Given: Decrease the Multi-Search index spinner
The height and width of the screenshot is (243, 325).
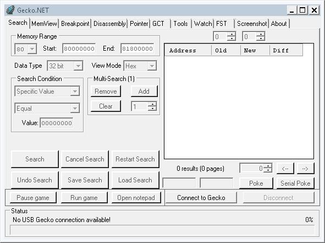Looking at the screenshot, I should coord(152,109).
